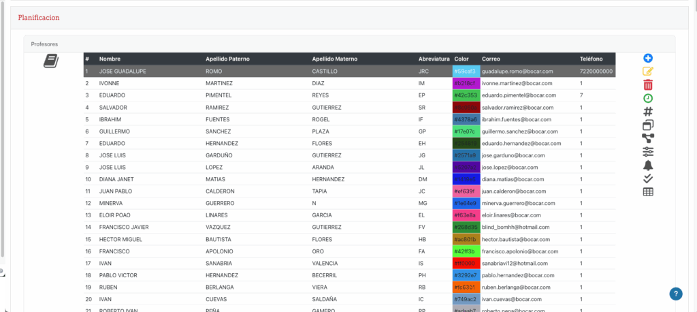Select the row named JUAN PABLO

pyautogui.click(x=349, y=191)
